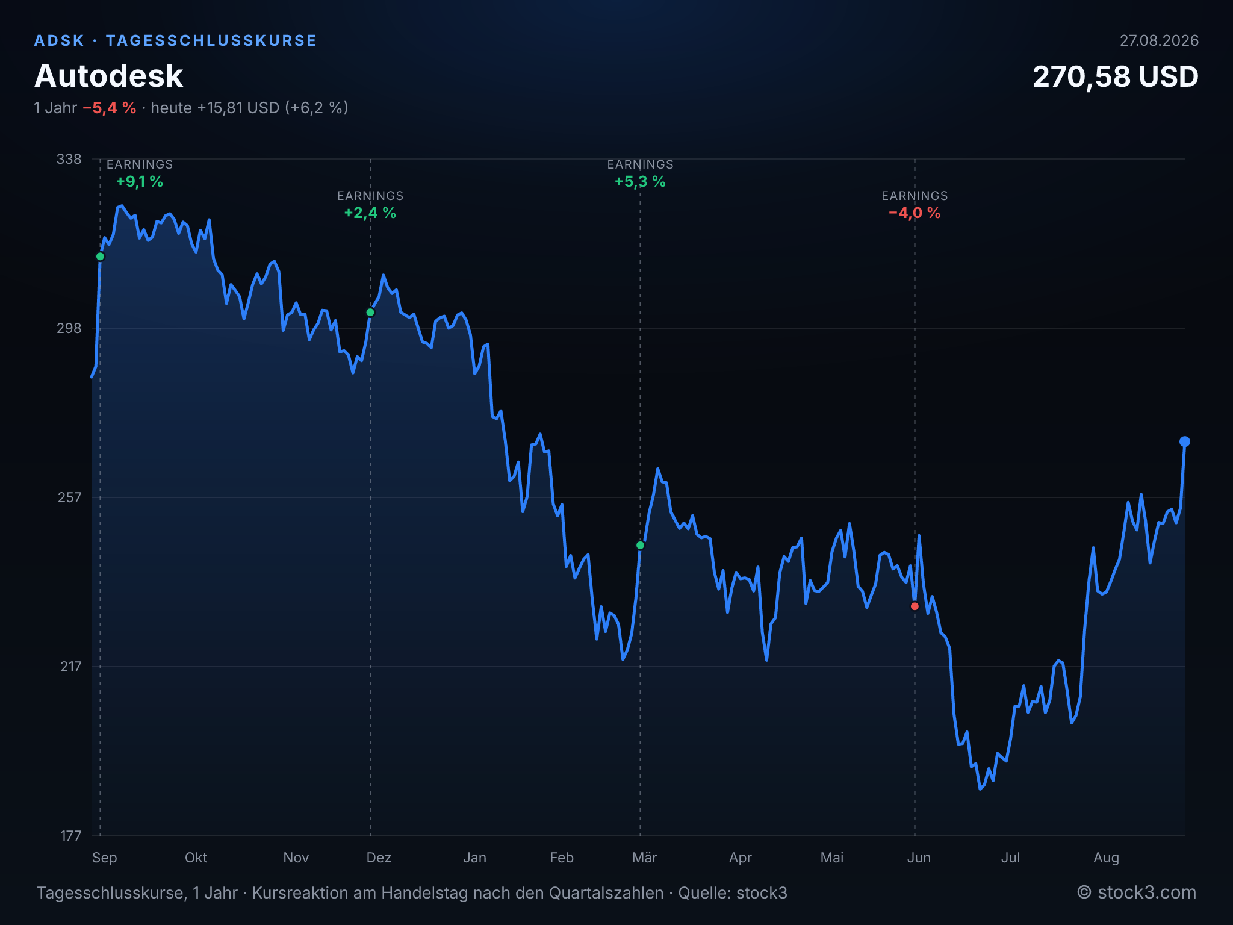Select the green earnings dot at Mär

point(641,545)
